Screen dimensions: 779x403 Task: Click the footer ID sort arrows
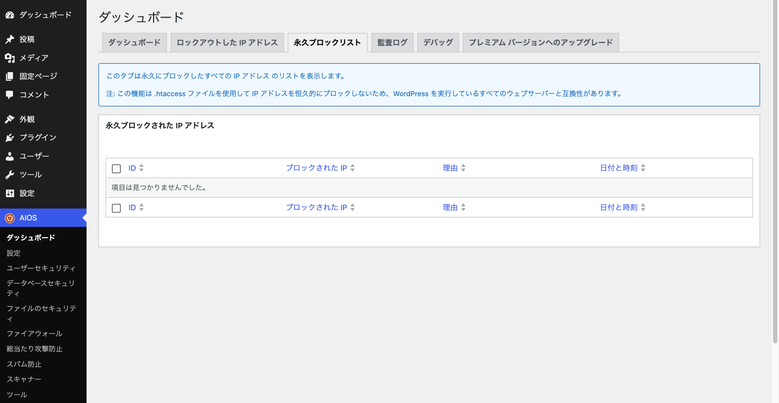coord(141,207)
